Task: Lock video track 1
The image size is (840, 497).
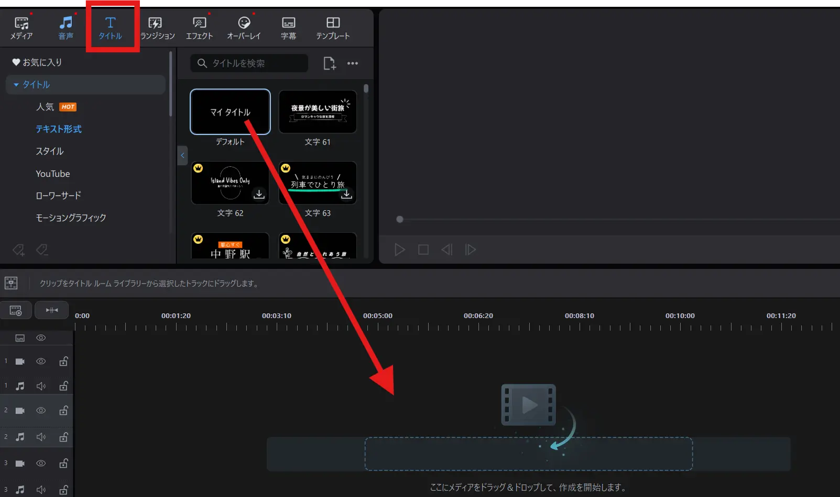Action: pos(63,361)
